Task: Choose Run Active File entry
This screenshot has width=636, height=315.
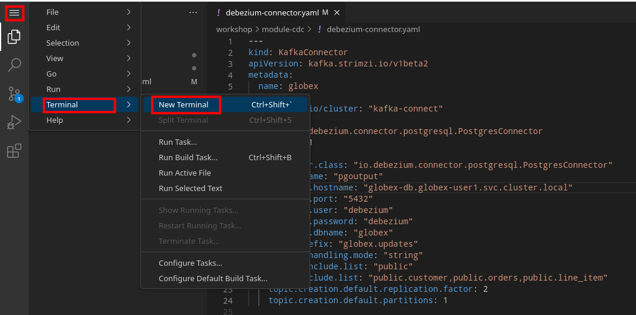Action: 225,173
